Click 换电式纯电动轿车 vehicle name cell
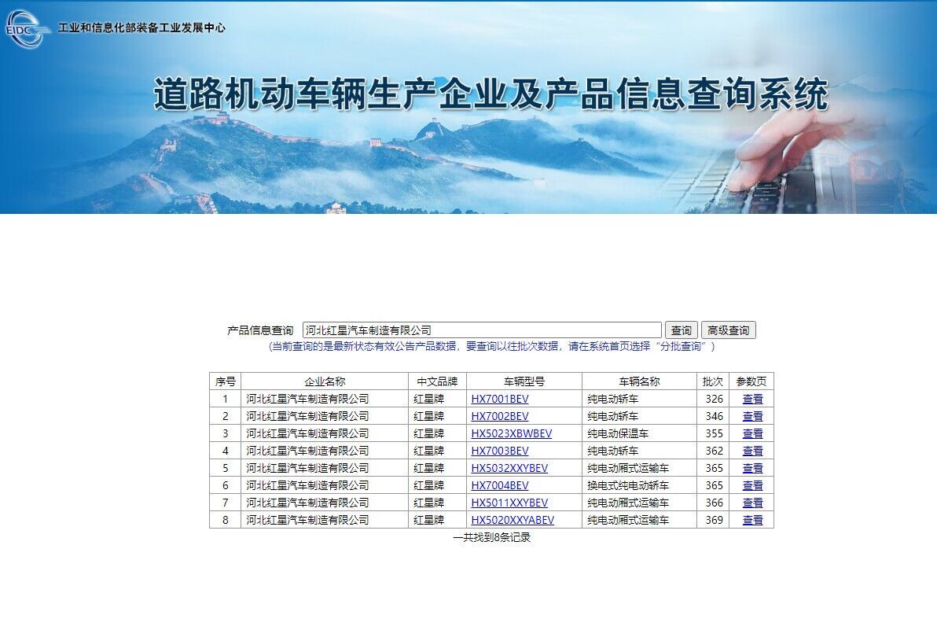Viewport: 937px width, 641px height. (639, 485)
